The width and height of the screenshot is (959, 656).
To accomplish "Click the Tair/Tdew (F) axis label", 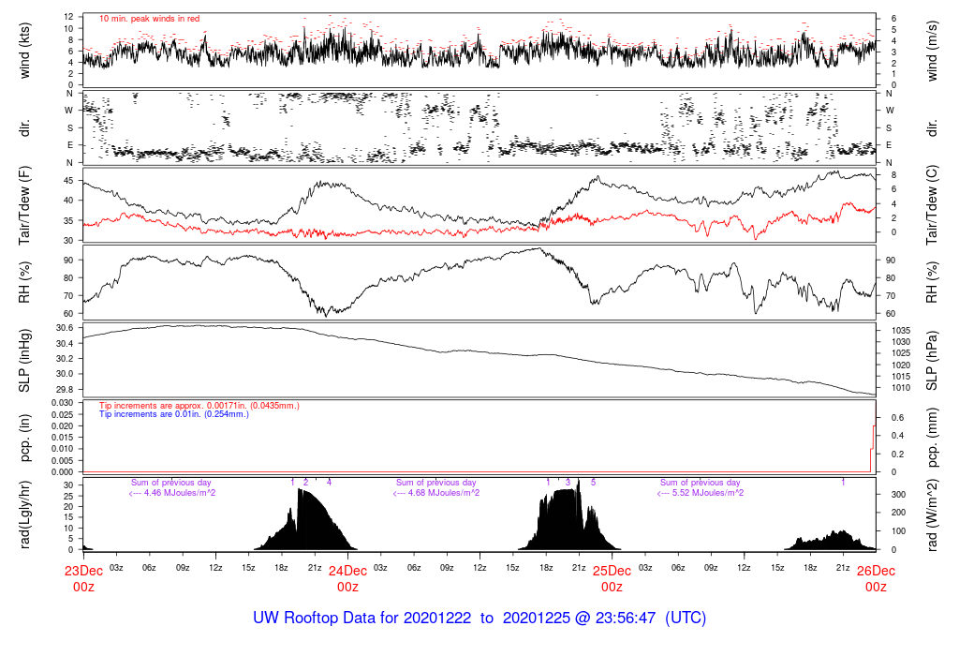I will click(x=24, y=205).
